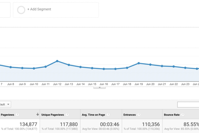Click the empty segment circle icon
Screen dimensions: 199x133
(x=21, y=10)
